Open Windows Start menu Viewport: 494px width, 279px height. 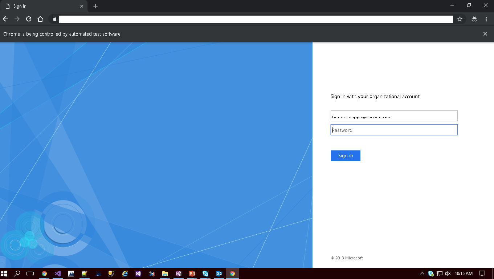point(5,274)
